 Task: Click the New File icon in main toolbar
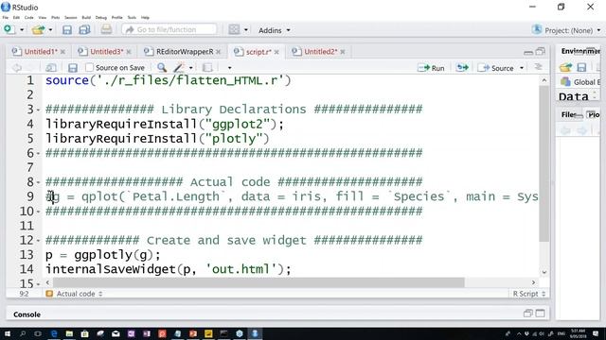point(9,29)
